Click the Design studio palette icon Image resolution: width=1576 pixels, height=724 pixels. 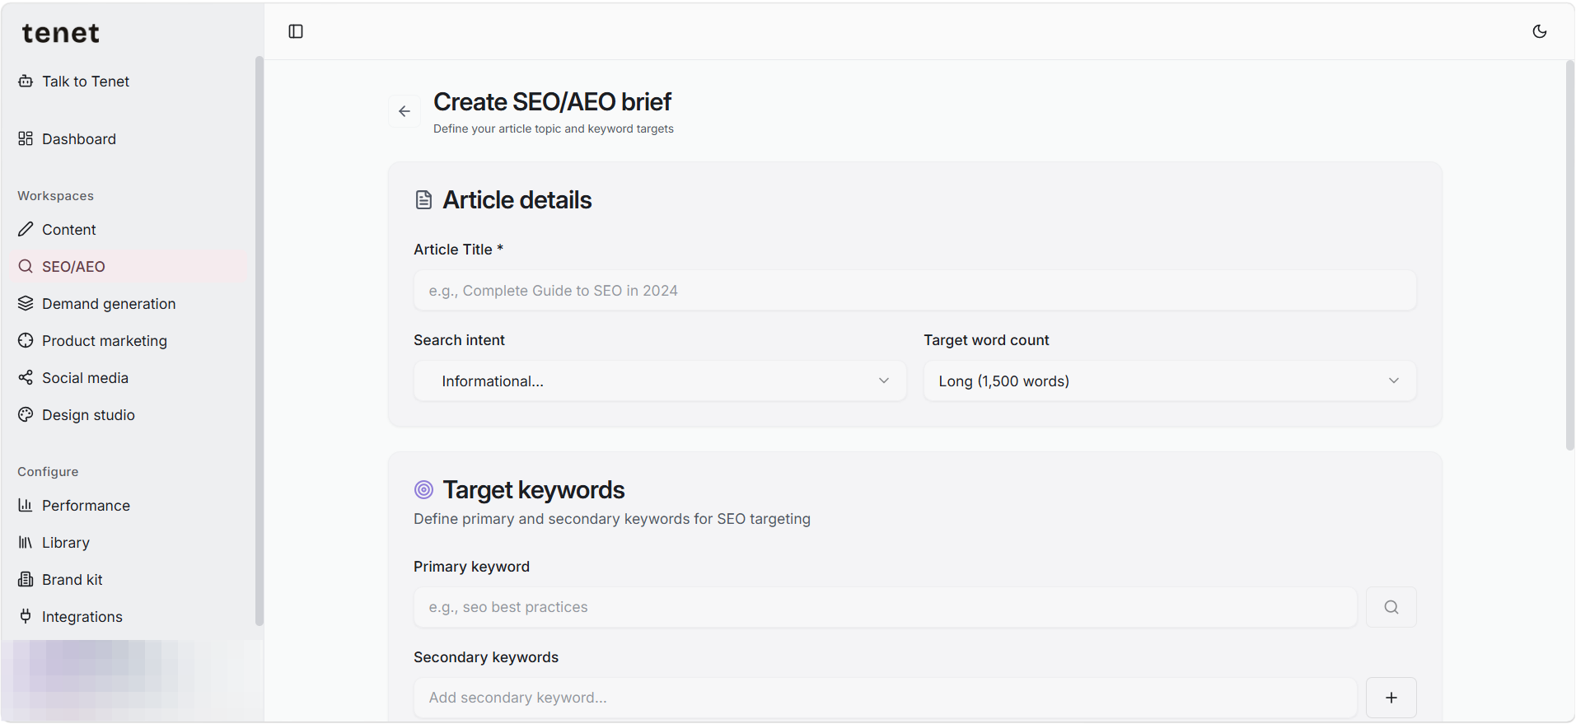click(x=26, y=414)
